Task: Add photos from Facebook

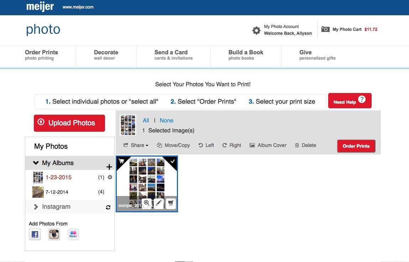Action: pos(35,234)
